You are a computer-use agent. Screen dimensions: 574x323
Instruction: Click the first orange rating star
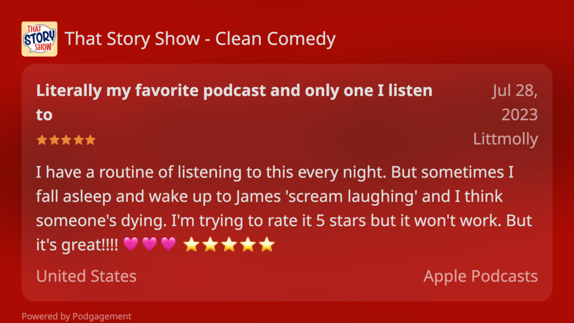coord(41,140)
